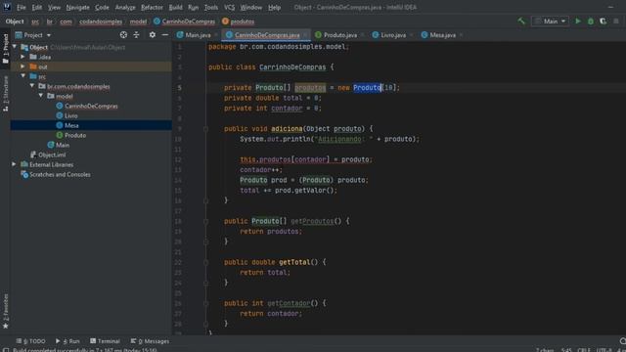Click the Stop icon in the toolbar
The width and height of the screenshot is (626, 352).
(616, 22)
